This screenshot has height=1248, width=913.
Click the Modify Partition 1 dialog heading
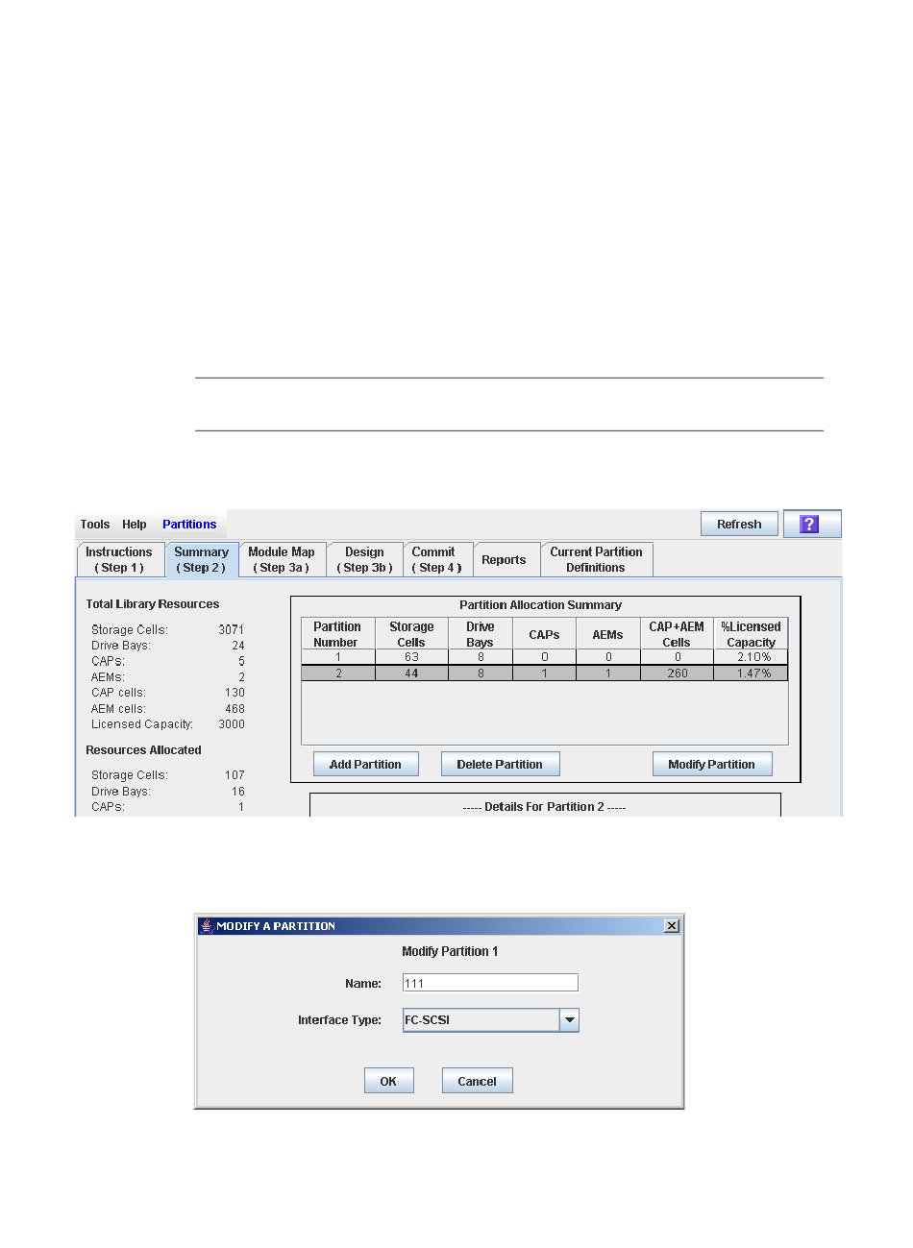point(450,951)
